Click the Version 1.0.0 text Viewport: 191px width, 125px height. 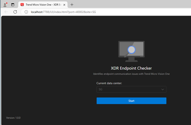(x=13, y=118)
